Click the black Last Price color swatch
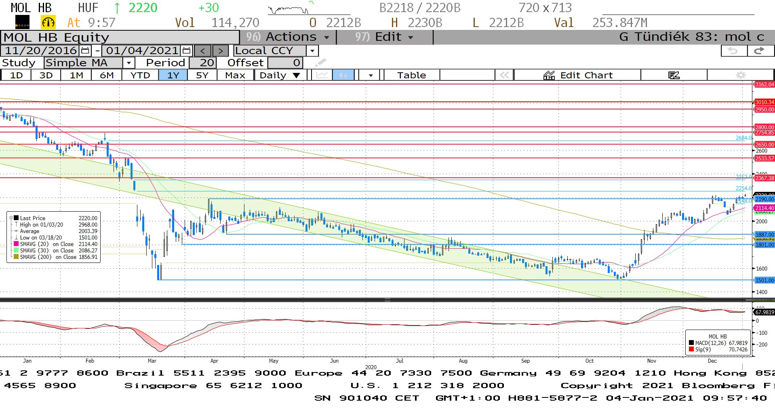Screen dimensions: 775x414 click(16, 218)
